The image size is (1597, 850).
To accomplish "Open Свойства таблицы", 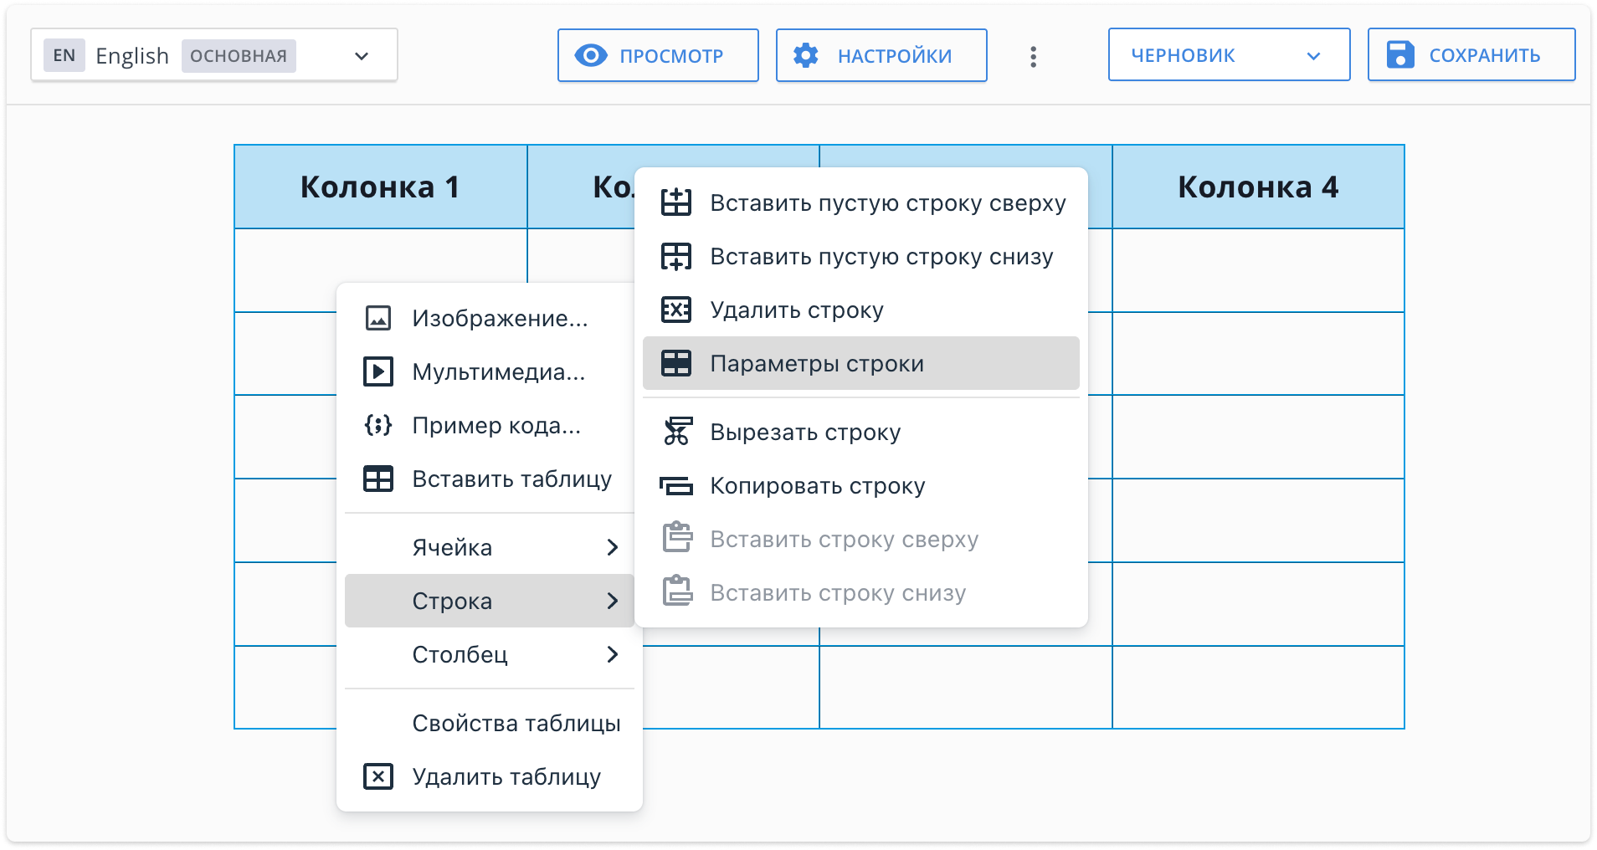I will (516, 724).
